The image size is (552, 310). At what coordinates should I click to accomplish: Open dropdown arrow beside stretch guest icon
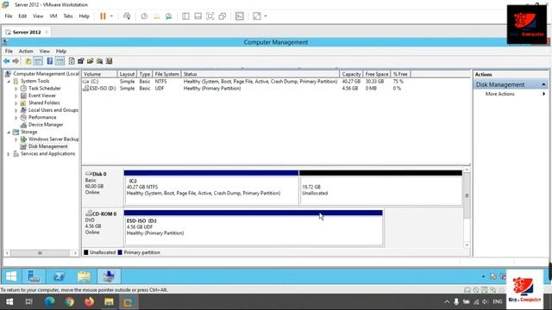[266, 16]
